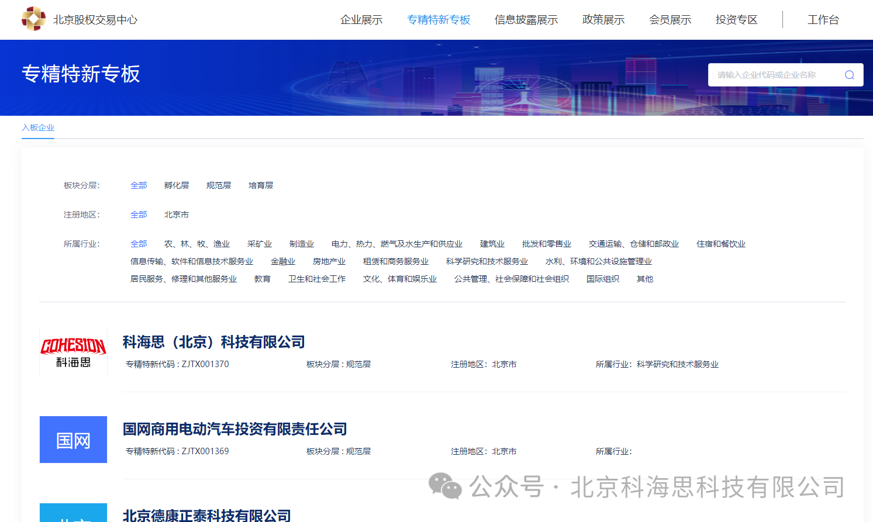The height and width of the screenshot is (522, 873).
Task: Filter industry by 制造业
Action: (x=302, y=244)
